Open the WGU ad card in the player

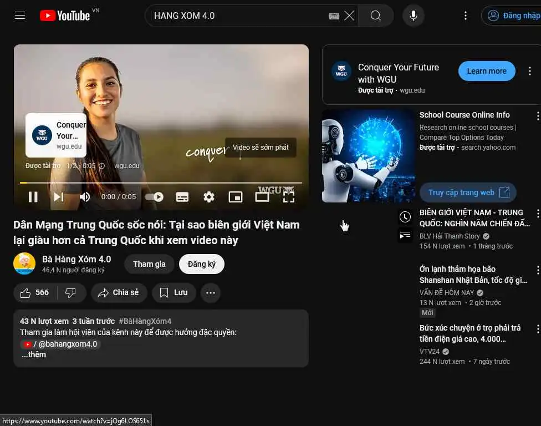coord(56,135)
